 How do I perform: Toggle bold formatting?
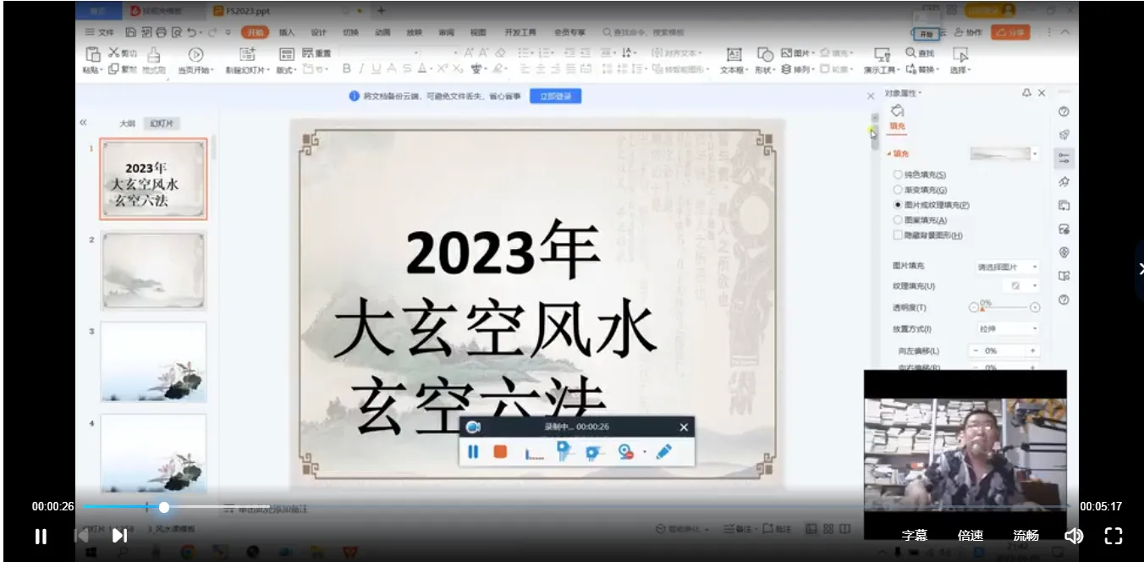pos(346,69)
